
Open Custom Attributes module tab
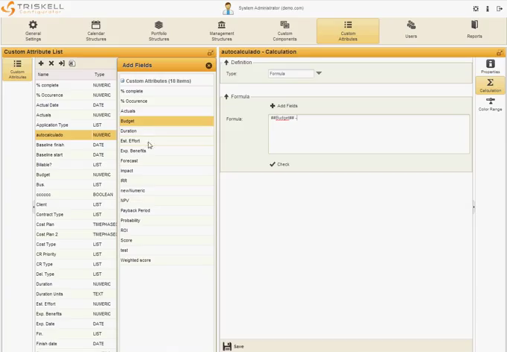tap(348, 31)
